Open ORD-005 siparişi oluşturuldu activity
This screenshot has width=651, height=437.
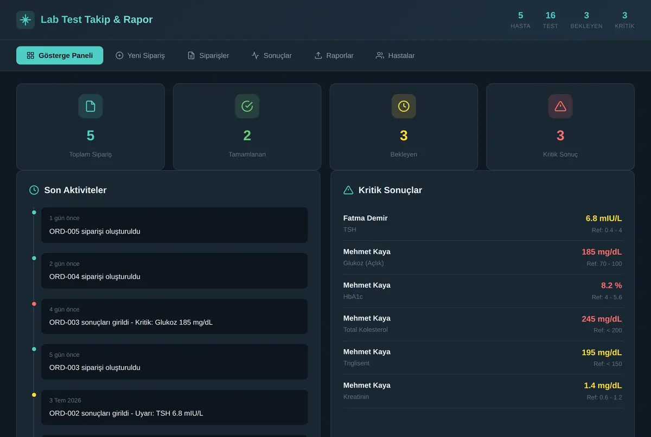click(174, 225)
